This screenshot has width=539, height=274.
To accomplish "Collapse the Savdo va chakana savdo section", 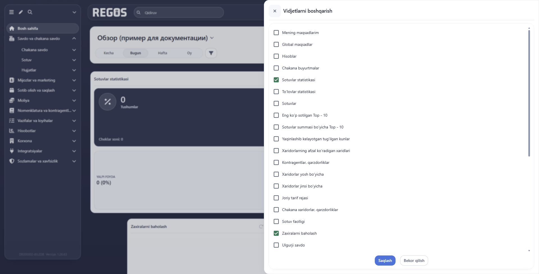I will (74, 39).
